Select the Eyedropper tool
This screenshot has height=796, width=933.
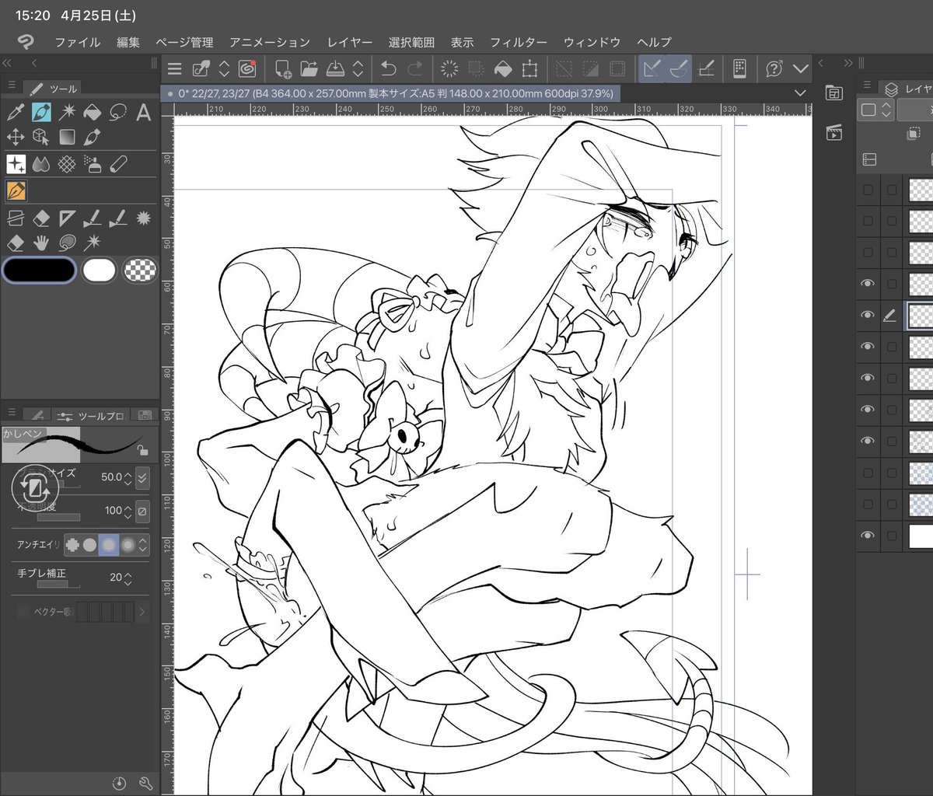[15, 113]
